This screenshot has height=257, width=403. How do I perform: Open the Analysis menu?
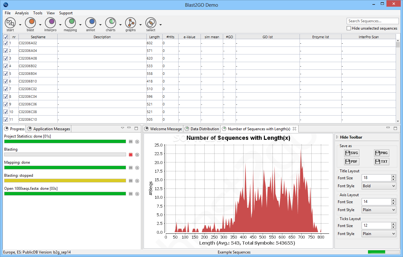pyautogui.click(x=22, y=13)
